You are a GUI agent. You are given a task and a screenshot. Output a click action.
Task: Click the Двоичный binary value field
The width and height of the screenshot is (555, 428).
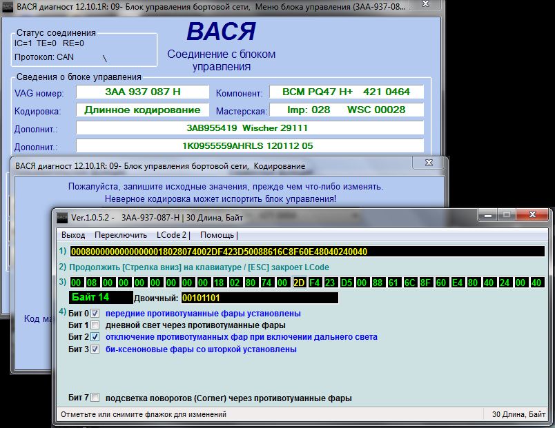260,298
